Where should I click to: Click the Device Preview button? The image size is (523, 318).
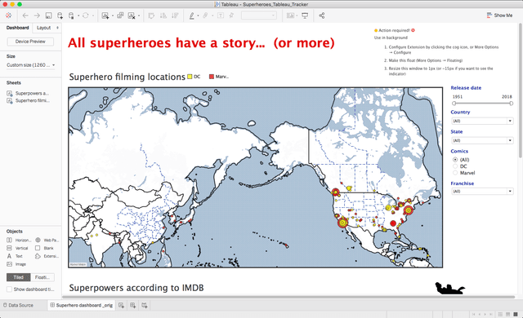pos(30,42)
